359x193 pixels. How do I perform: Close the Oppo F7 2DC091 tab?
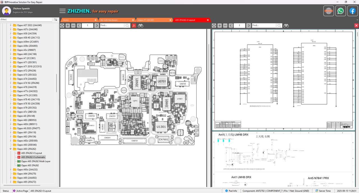(171, 20)
